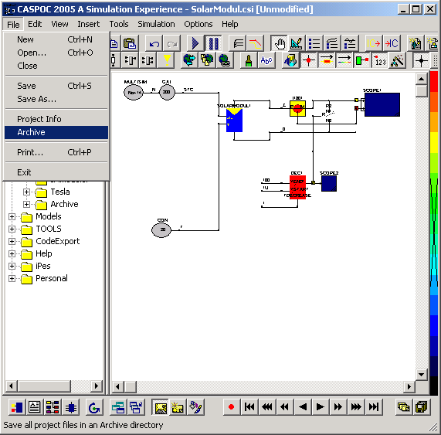Screen dimensions: 441x435
Task: Select the paint brush tool
Action: click(x=249, y=60)
